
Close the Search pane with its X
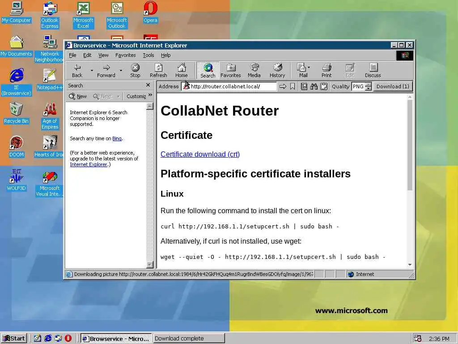pyautogui.click(x=148, y=85)
